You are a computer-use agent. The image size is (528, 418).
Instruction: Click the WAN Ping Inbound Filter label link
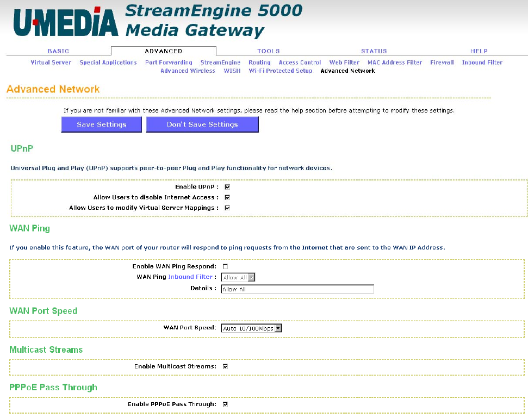click(190, 277)
